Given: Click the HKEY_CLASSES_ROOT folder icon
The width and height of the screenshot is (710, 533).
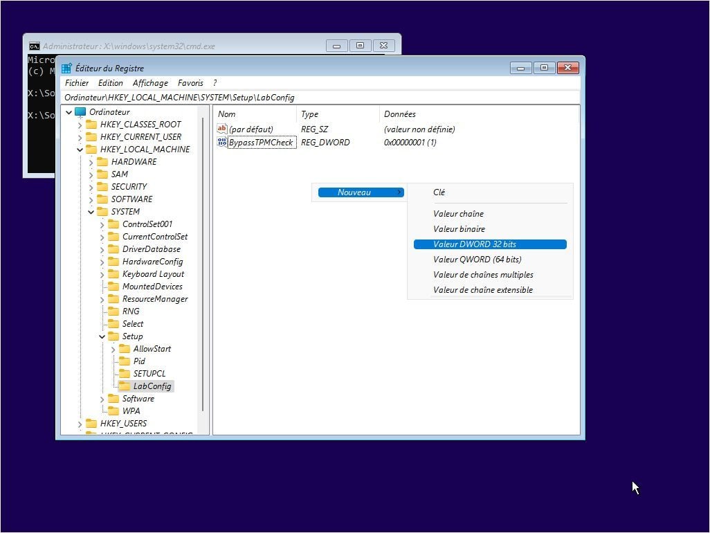Looking at the screenshot, I should pos(91,125).
